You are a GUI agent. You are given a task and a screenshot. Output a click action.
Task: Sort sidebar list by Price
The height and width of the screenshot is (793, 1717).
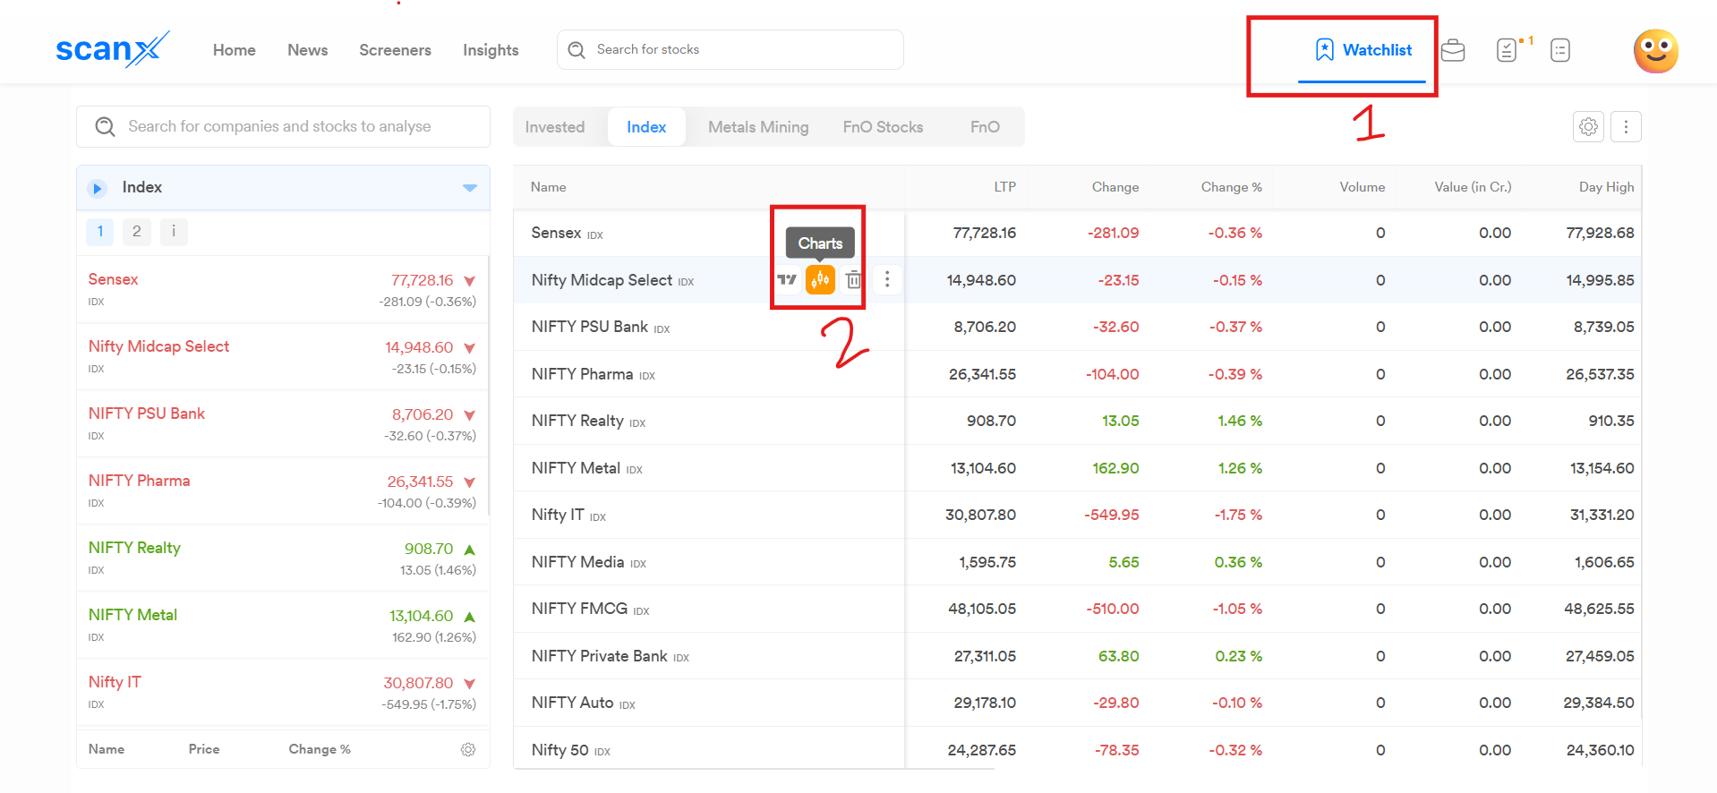204,749
